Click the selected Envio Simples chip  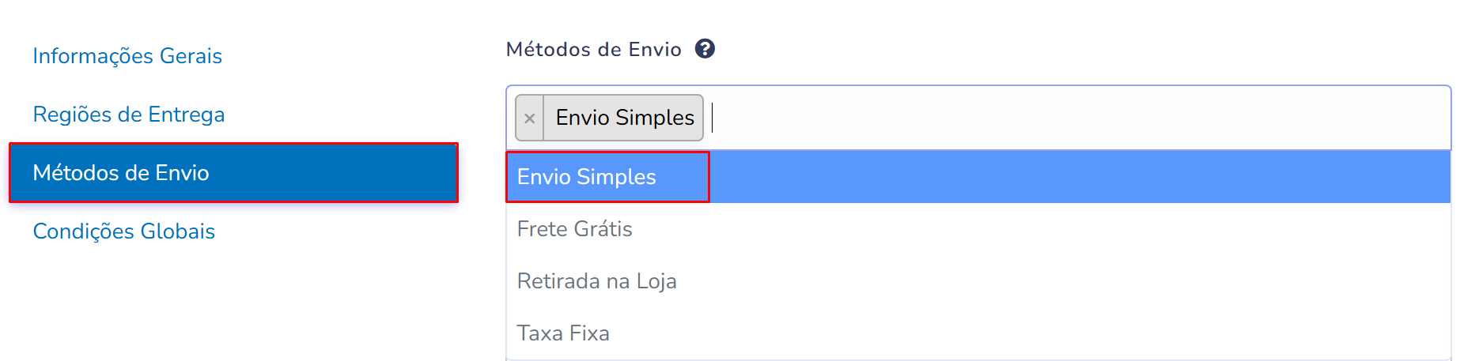coord(625,118)
